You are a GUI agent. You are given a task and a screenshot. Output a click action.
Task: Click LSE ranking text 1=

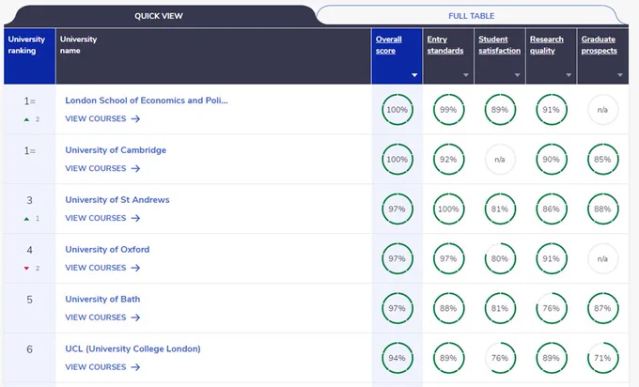click(29, 101)
